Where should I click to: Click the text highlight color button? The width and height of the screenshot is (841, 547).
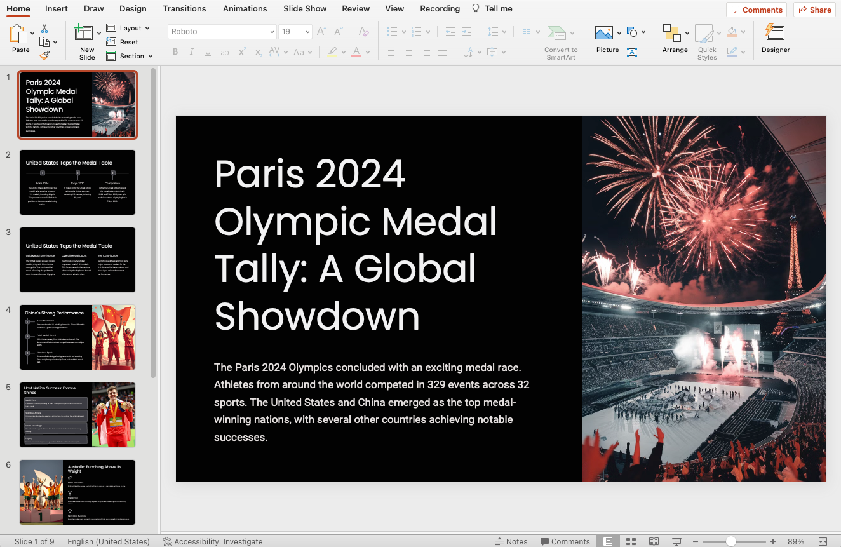332,52
